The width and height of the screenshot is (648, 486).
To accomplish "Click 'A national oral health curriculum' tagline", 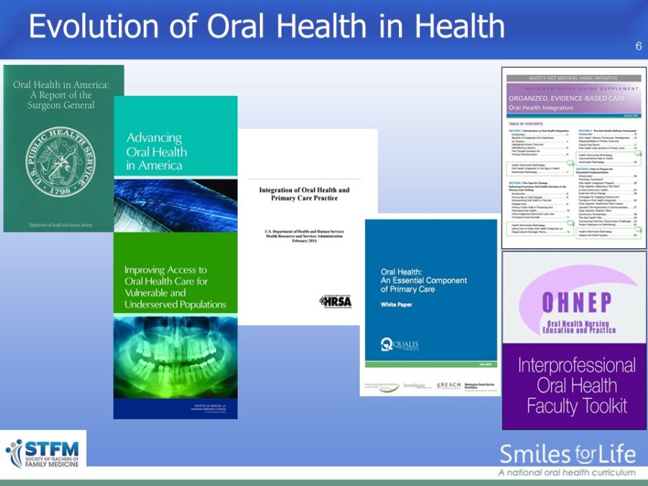I will click(x=567, y=472).
